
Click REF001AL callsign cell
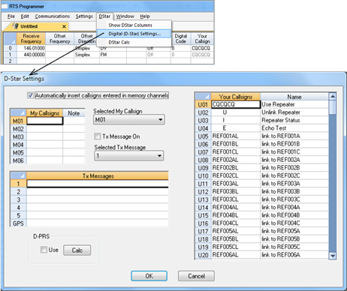pyautogui.click(x=236, y=136)
